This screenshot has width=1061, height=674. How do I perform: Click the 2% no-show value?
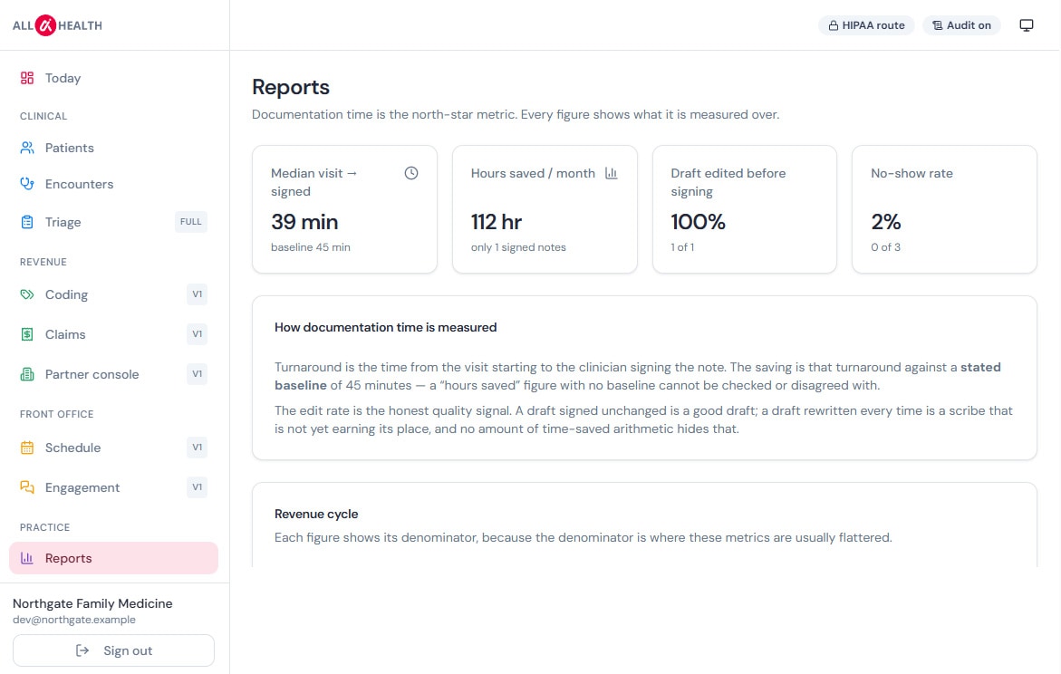click(x=886, y=222)
